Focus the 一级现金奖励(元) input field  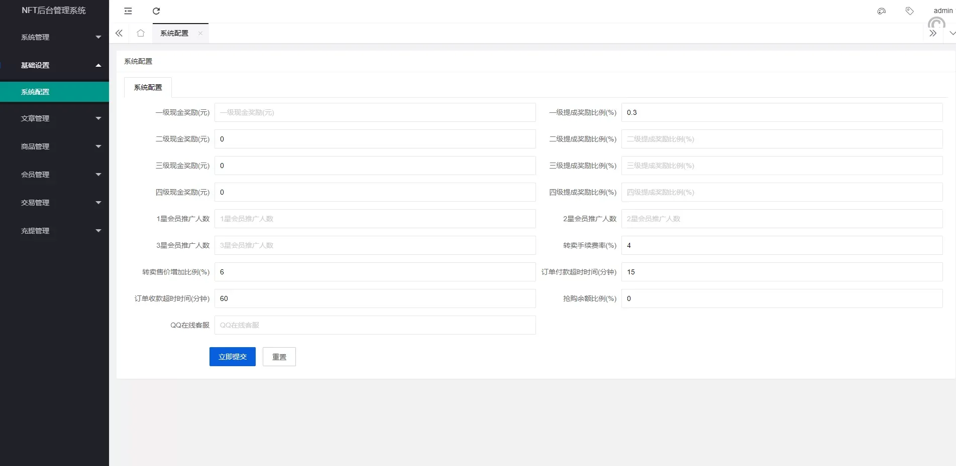coord(375,112)
